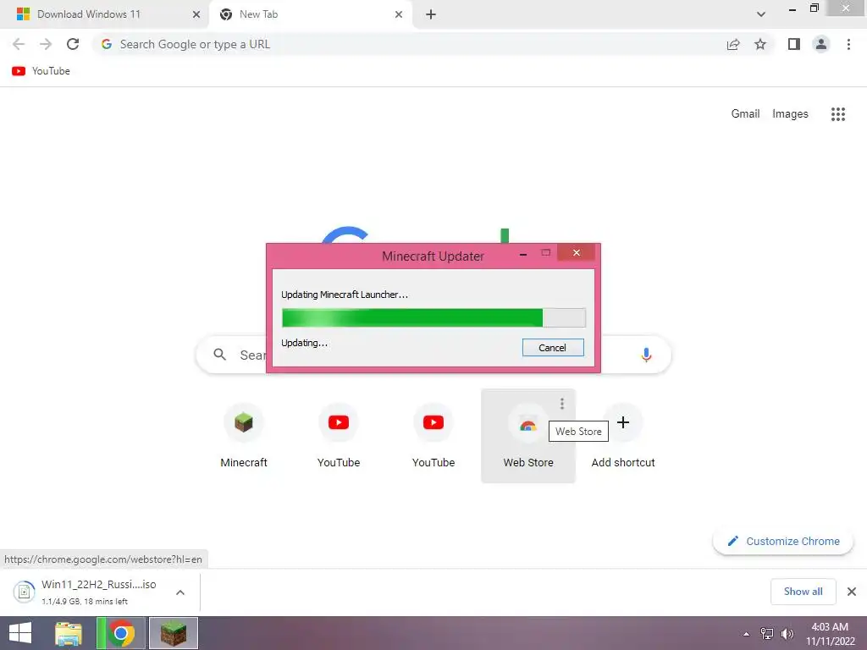
Task: Open the Chrome profile avatar menu
Action: [x=821, y=44]
